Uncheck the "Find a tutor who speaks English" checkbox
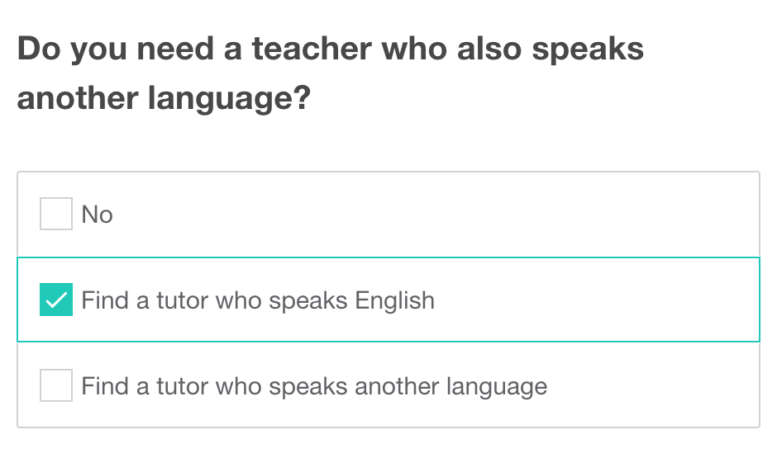This screenshot has width=777, height=472. (56, 300)
